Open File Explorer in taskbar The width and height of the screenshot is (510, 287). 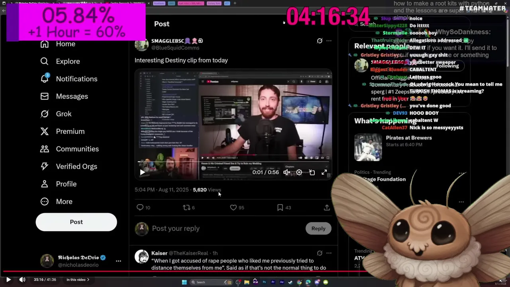pos(247,282)
